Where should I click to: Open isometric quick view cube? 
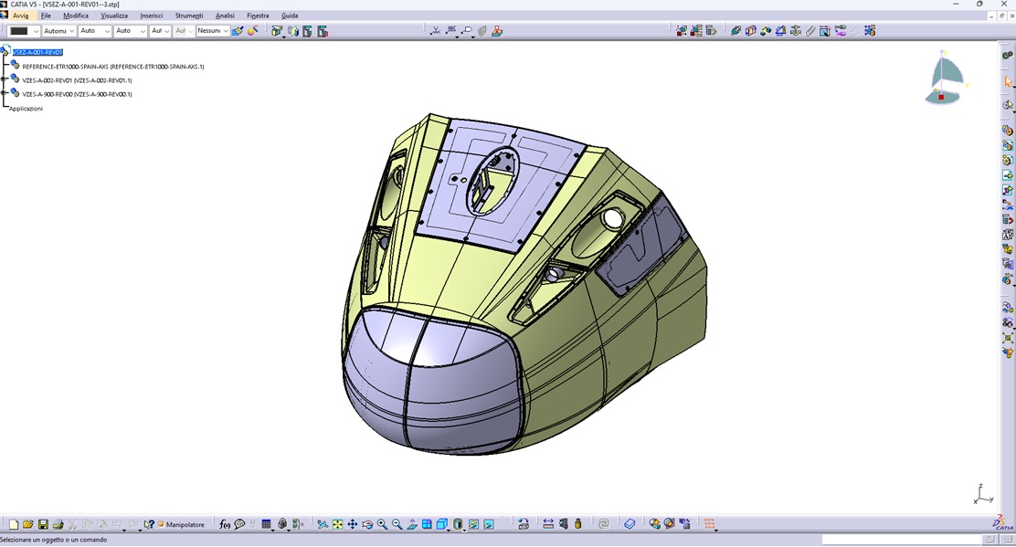(442, 524)
